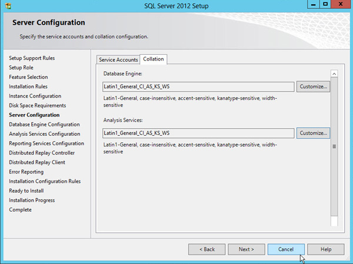Click the Analysis Services collation text field
Image resolution: width=353 pixels, height=264 pixels.
click(x=198, y=133)
